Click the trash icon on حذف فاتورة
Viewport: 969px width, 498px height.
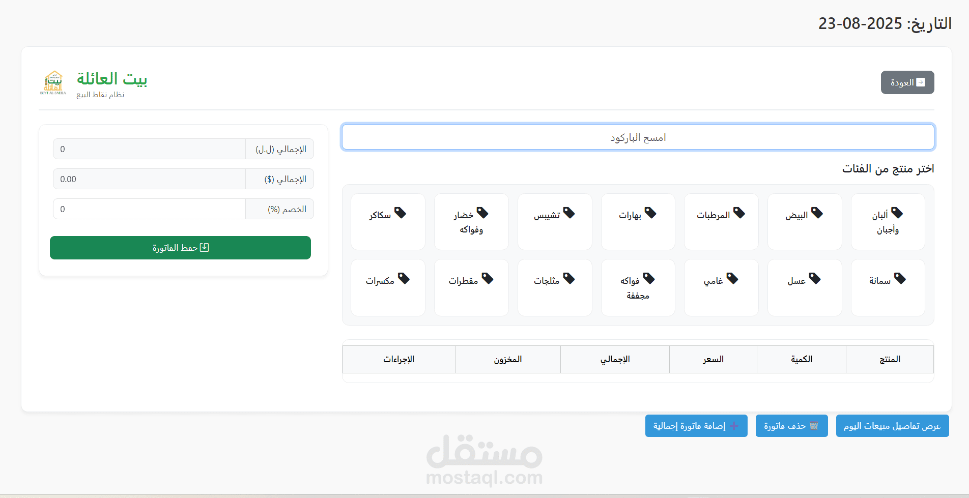click(x=814, y=426)
